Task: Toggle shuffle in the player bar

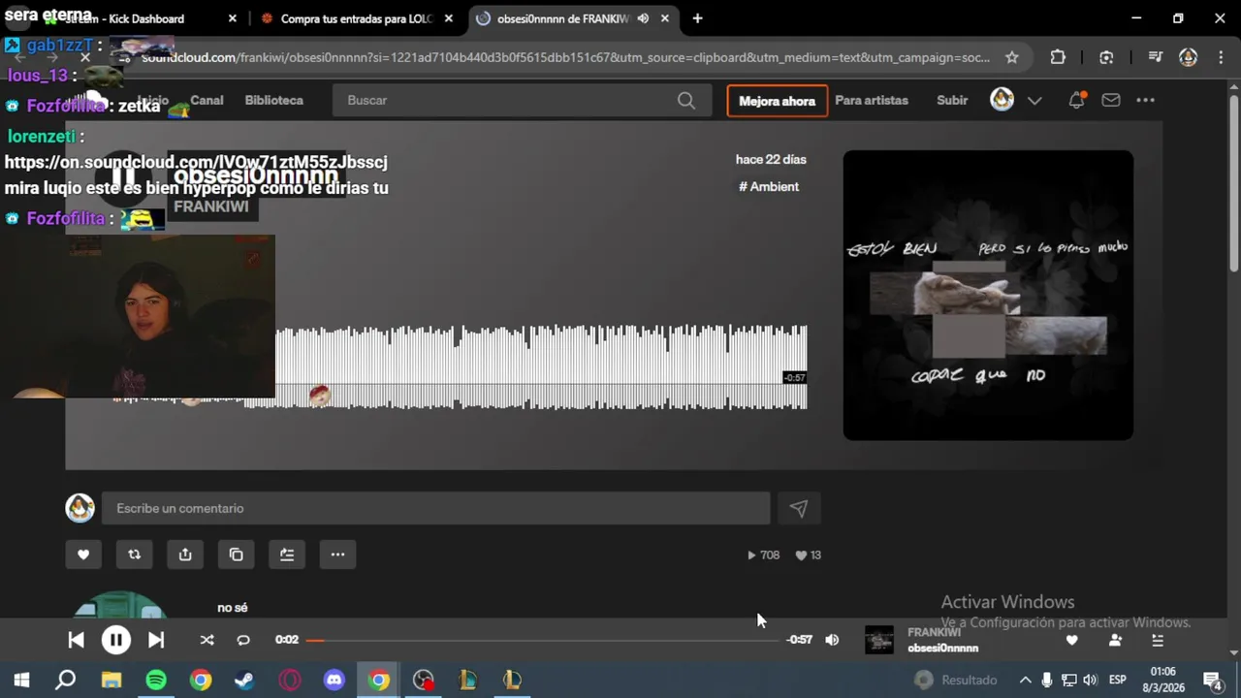Action: point(207,640)
